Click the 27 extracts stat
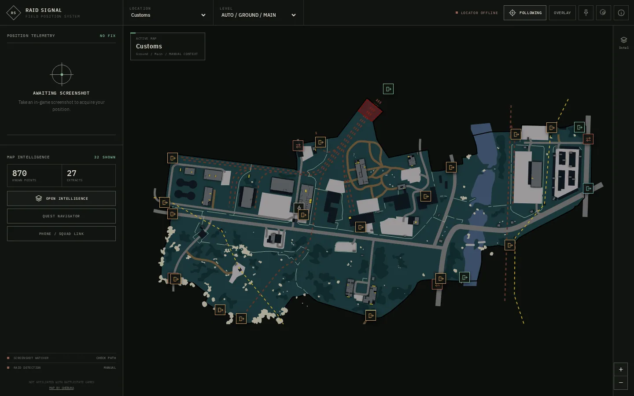Screen dimensions: 634x396 pos(88,176)
